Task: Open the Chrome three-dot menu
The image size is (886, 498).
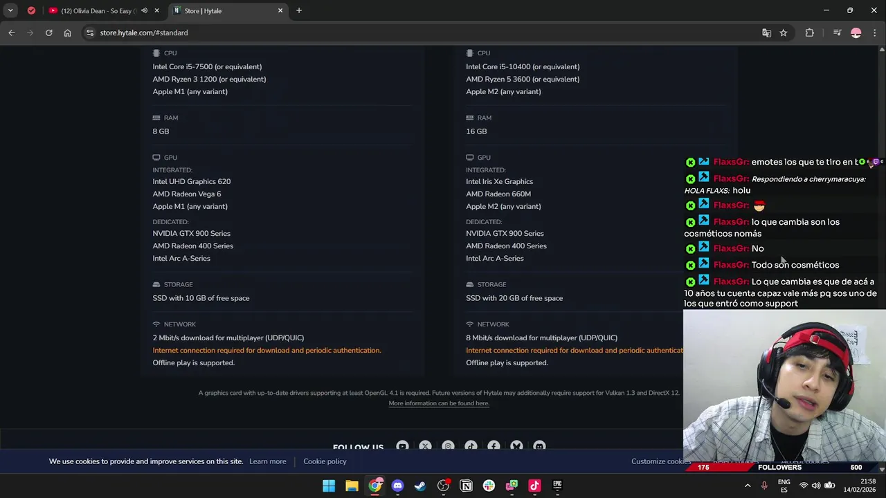Action: point(875,33)
